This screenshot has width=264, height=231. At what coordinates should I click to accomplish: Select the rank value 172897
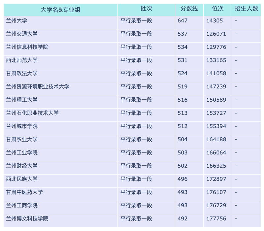[x=216, y=179]
